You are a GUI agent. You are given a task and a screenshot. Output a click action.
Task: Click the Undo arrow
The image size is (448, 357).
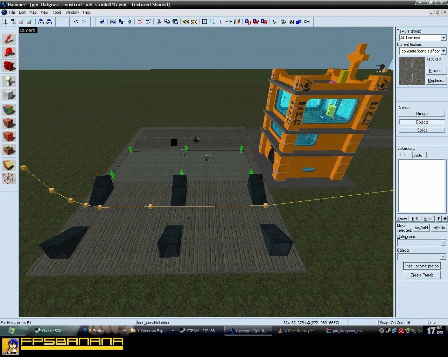pyautogui.click(x=76, y=22)
